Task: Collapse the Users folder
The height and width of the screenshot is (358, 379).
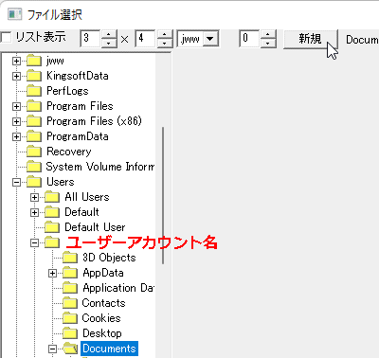Action: [x=16, y=182]
